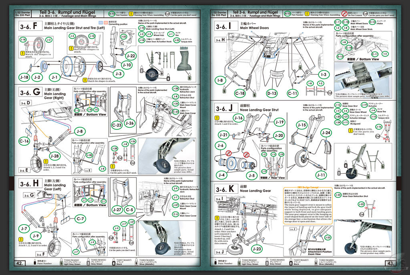Click the yellow warning legend icon in the page 42 header
The image size is (410, 275).
pyautogui.click(x=131, y=14)
